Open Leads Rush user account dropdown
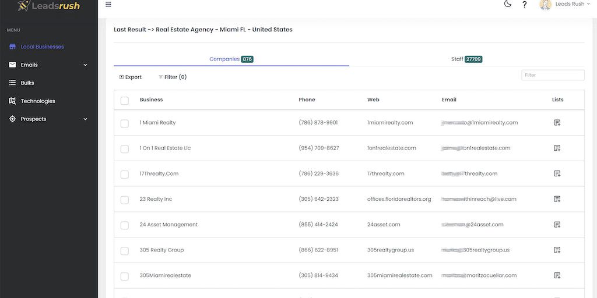This screenshot has height=298, width=597. 564,5
